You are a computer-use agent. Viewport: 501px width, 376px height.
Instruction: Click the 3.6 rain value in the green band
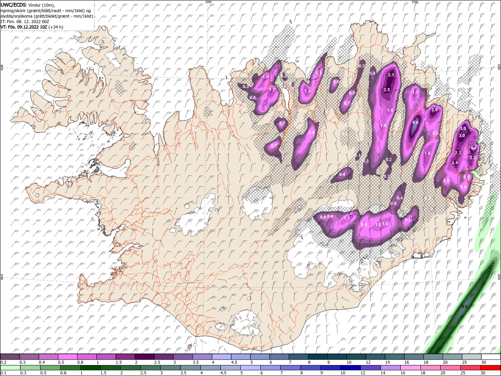(465, 306)
